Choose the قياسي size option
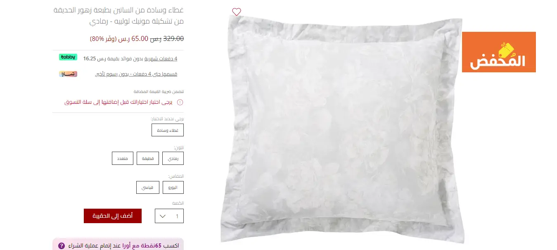The image size is (557, 250). click(x=148, y=187)
